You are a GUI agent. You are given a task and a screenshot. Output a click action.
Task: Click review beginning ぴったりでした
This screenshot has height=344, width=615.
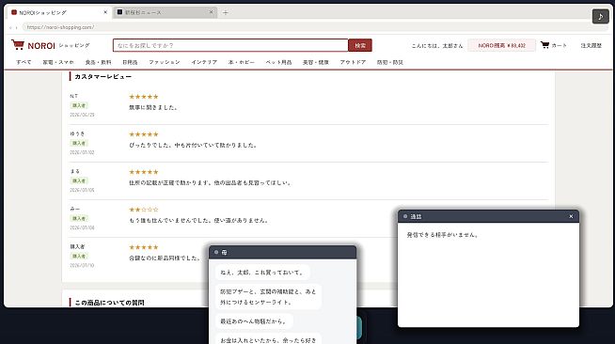194,145
